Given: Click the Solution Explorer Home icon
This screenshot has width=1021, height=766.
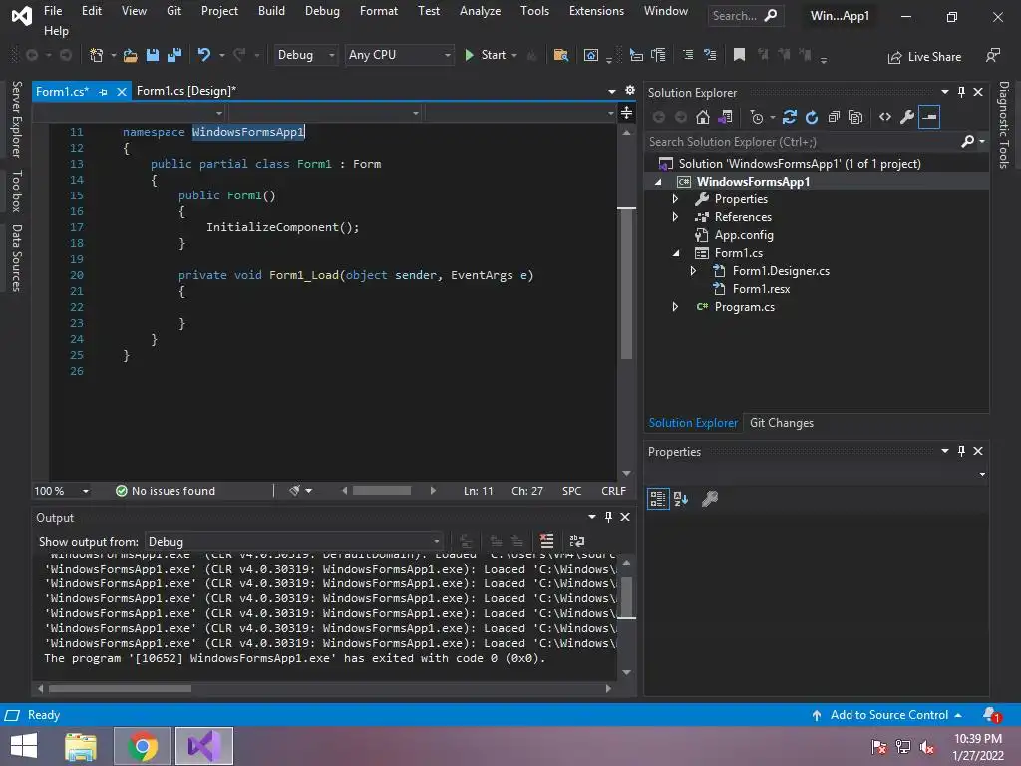Looking at the screenshot, I should point(703,117).
